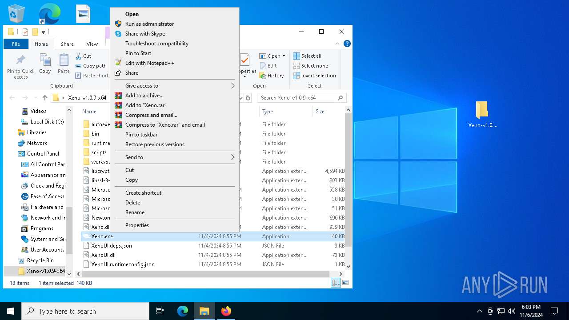Click the History ribbon button
Screen dimensions: 569x320
(x=272, y=76)
